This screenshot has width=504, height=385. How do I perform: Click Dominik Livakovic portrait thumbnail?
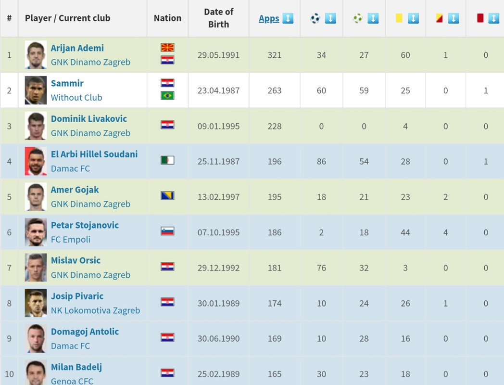(x=36, y=126)
